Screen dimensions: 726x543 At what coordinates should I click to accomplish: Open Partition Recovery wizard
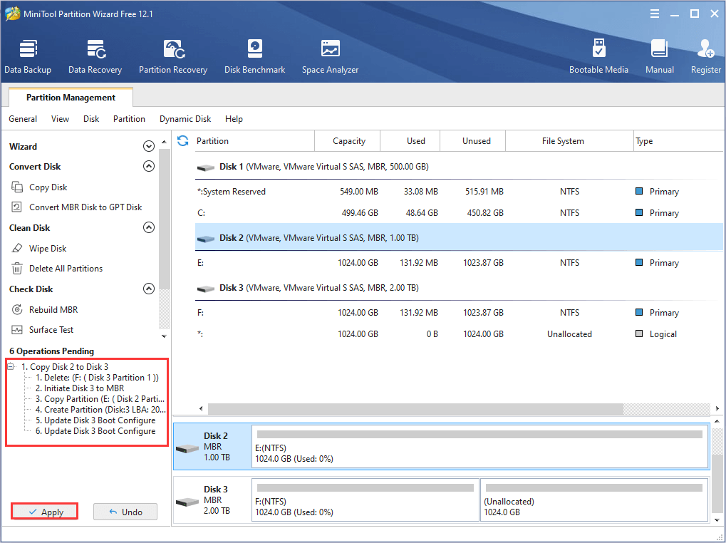click(173, 56)
